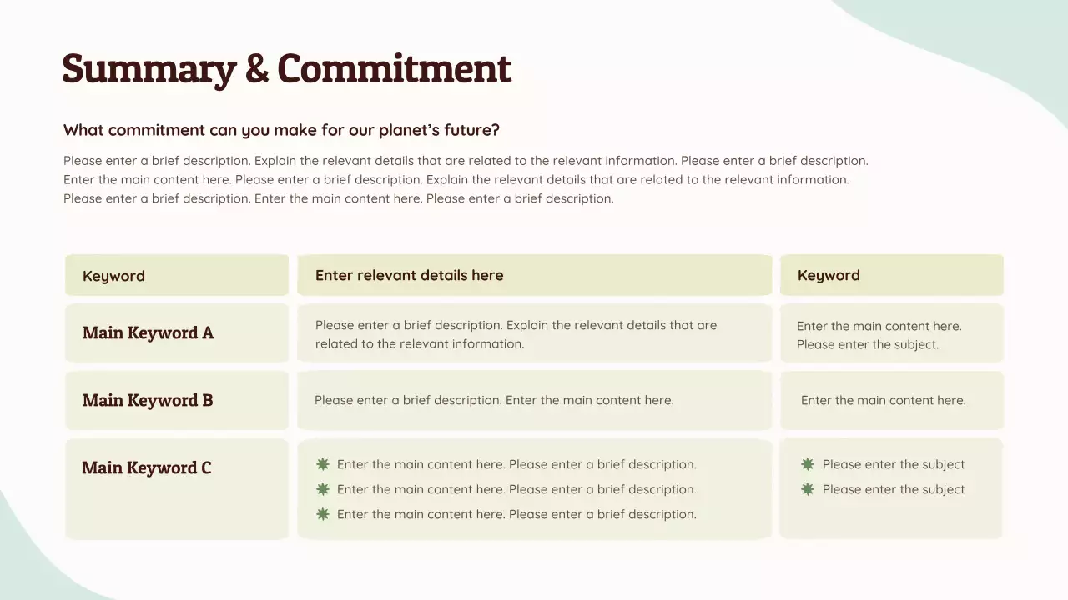The width and height of the screenshot is (1068, 600).
Task: Click the "Main Keyword B" cell
Action: coord(148,400)
